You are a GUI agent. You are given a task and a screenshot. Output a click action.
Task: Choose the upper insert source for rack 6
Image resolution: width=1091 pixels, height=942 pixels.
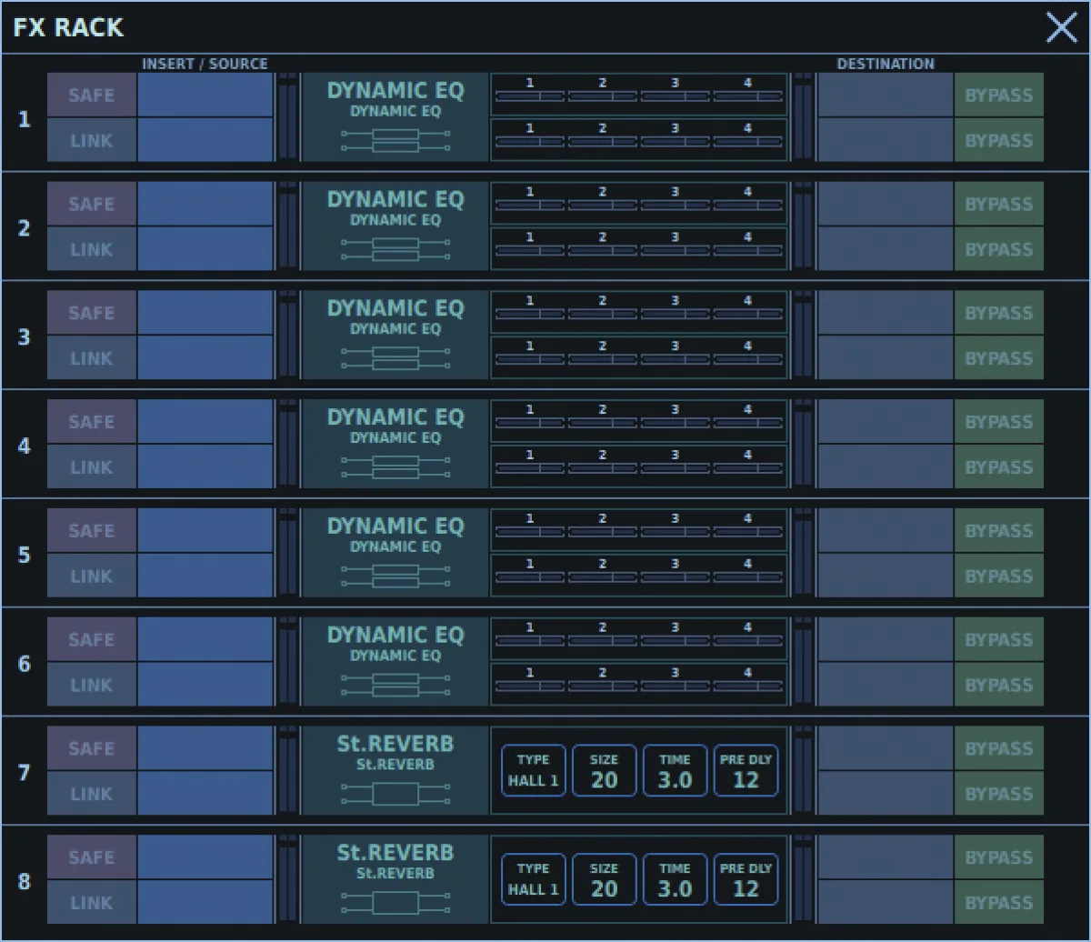click(205, 639)
